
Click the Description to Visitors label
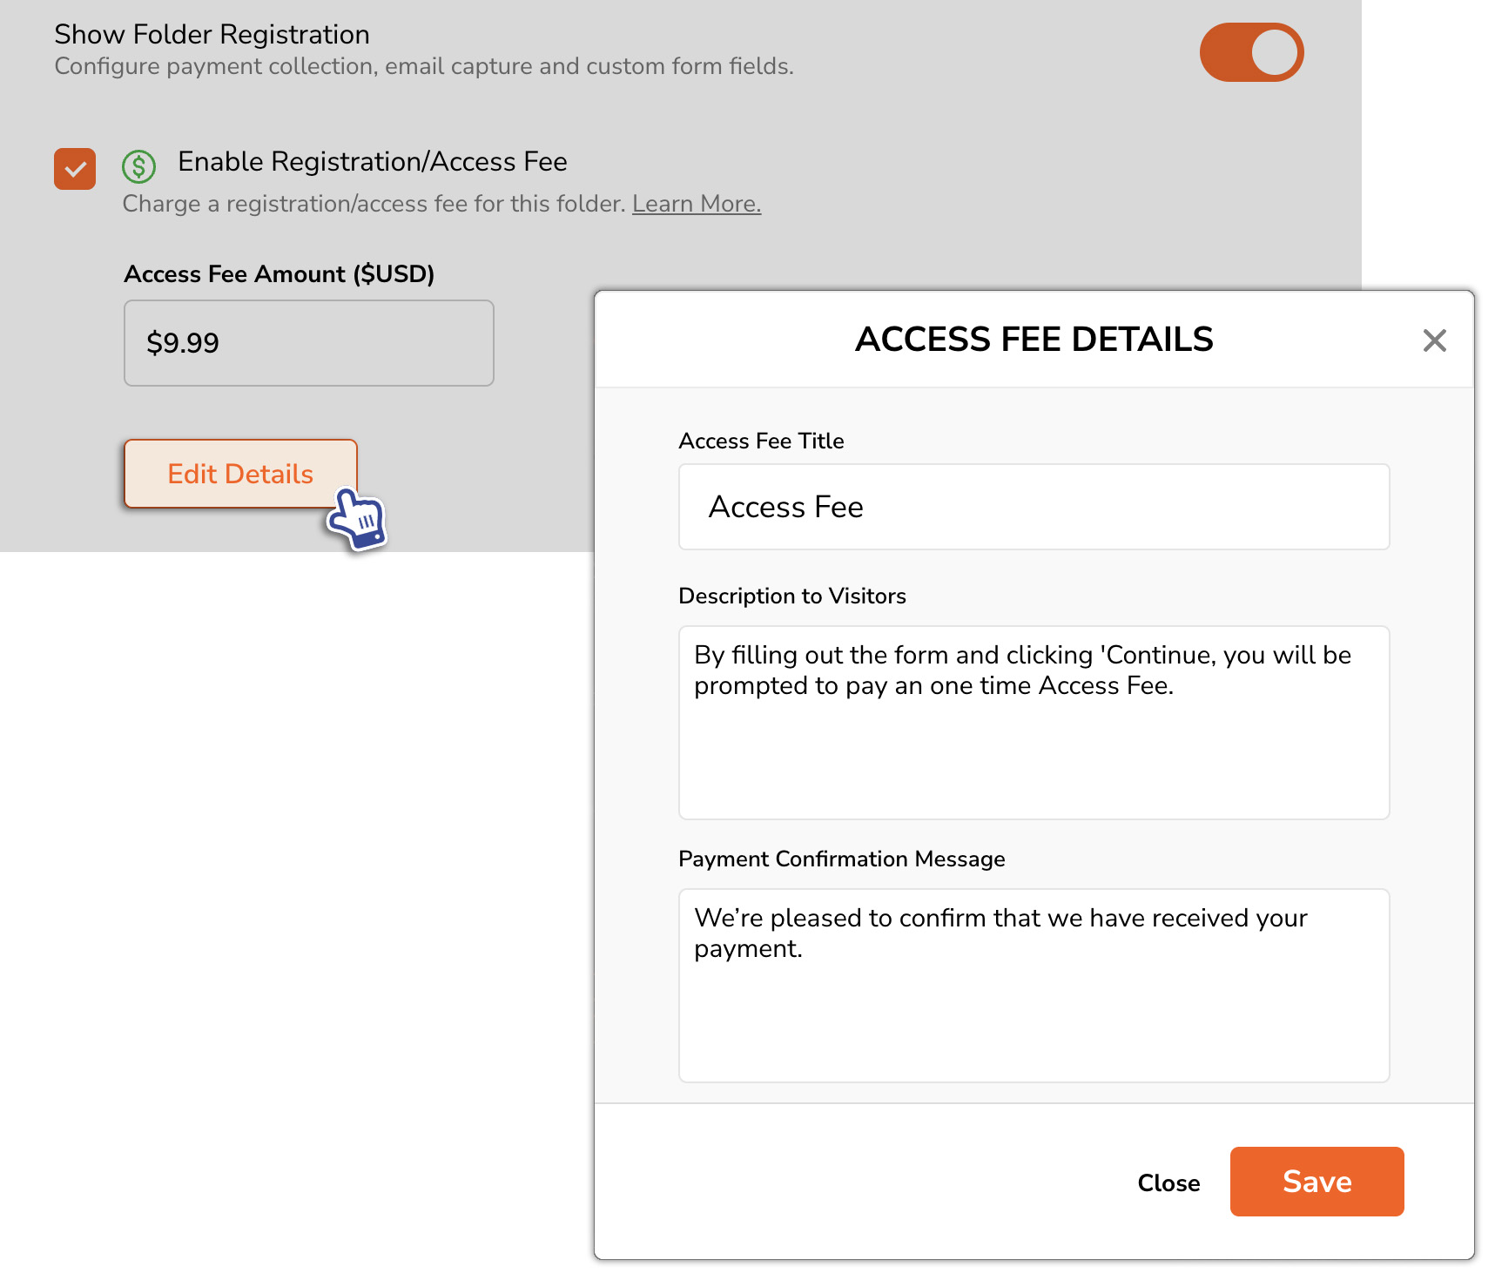tap(792, 596)
